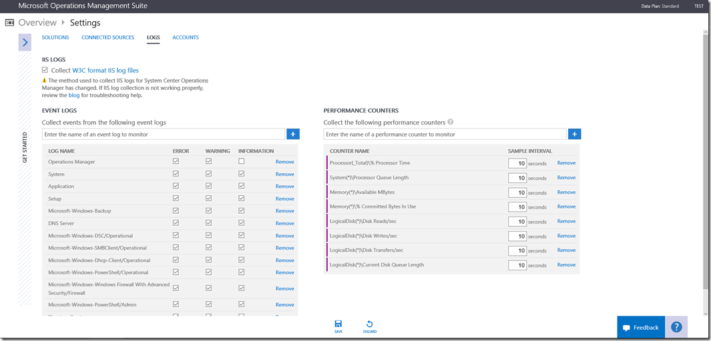
Task: Enable Information for Operations Manager log
Action: point(241,161)
